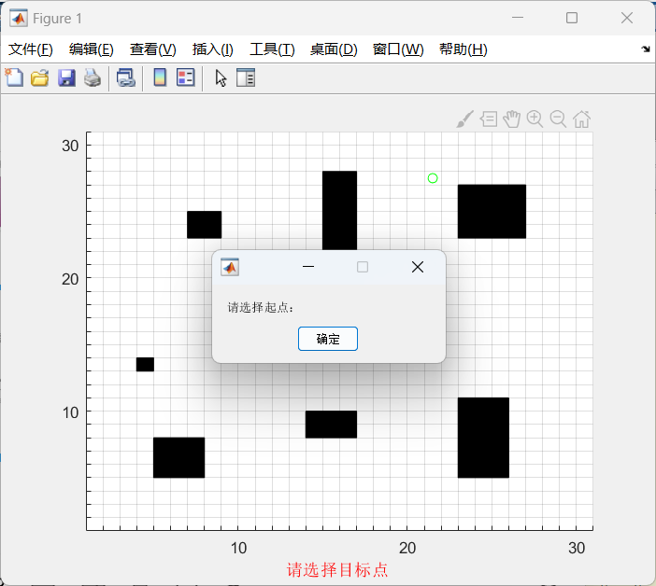Click the Link Plot toolbar icon
Screen dimensions: 656x586
tap(125, 78)
